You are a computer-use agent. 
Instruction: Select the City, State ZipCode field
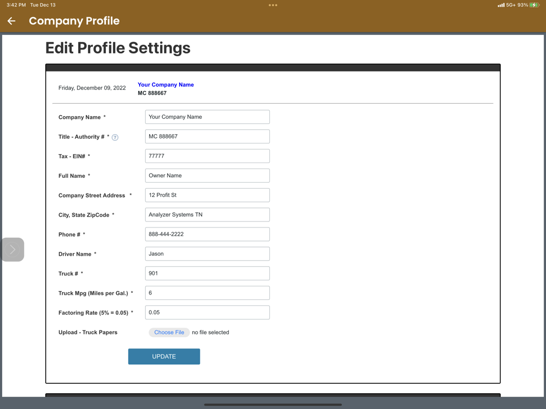[207, 214]
